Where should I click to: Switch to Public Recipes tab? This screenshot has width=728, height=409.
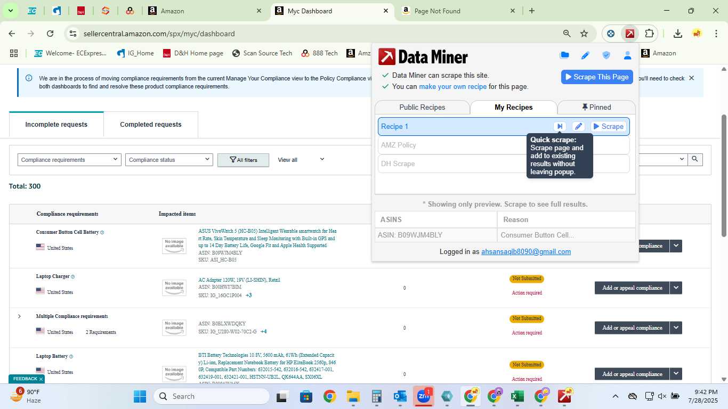click(x=422, y=107)
